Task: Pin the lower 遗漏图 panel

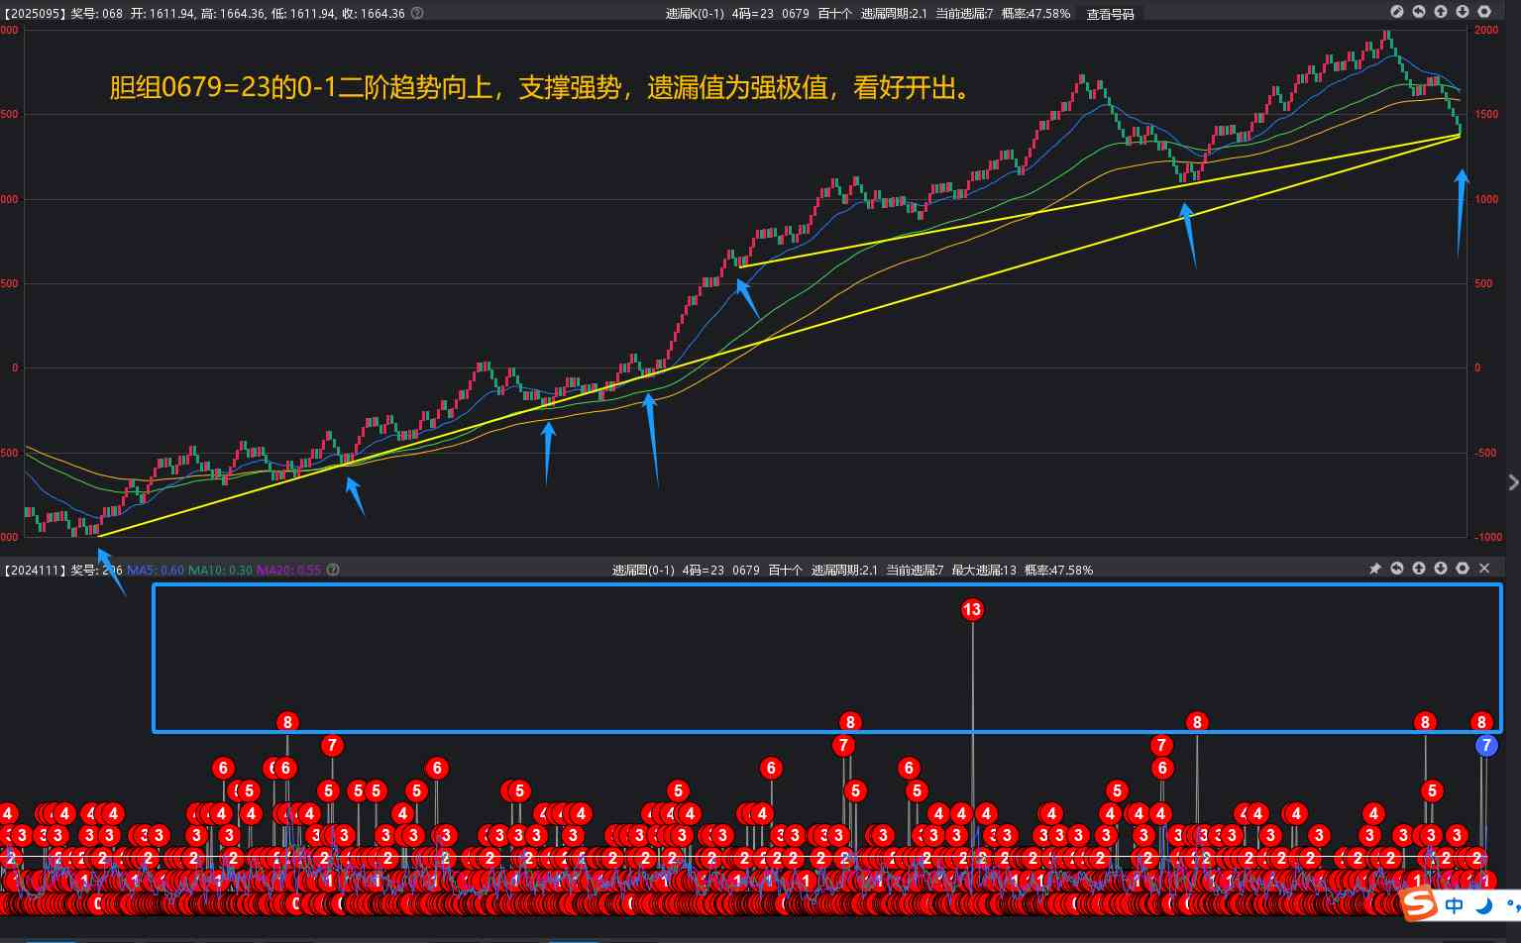Action: tap(1374, 569)
